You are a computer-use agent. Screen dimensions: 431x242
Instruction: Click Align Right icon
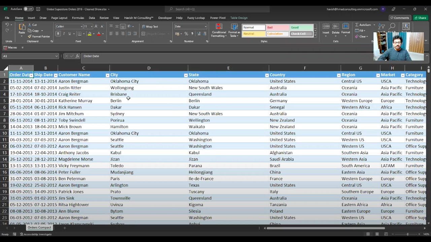[123, 34]
